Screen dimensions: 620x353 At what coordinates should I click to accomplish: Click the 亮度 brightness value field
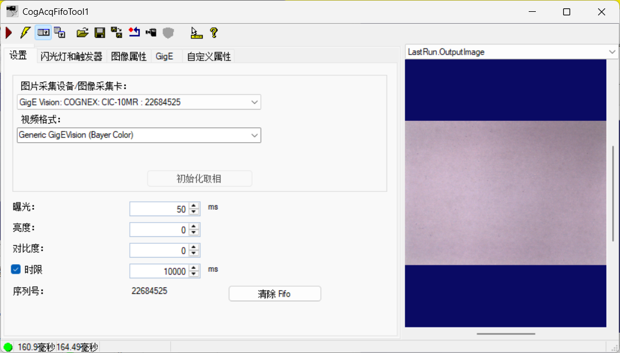[159, 230]
